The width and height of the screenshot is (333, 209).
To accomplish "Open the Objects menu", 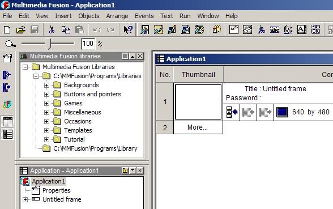I will pyautogui.click(x=89, y=16).
